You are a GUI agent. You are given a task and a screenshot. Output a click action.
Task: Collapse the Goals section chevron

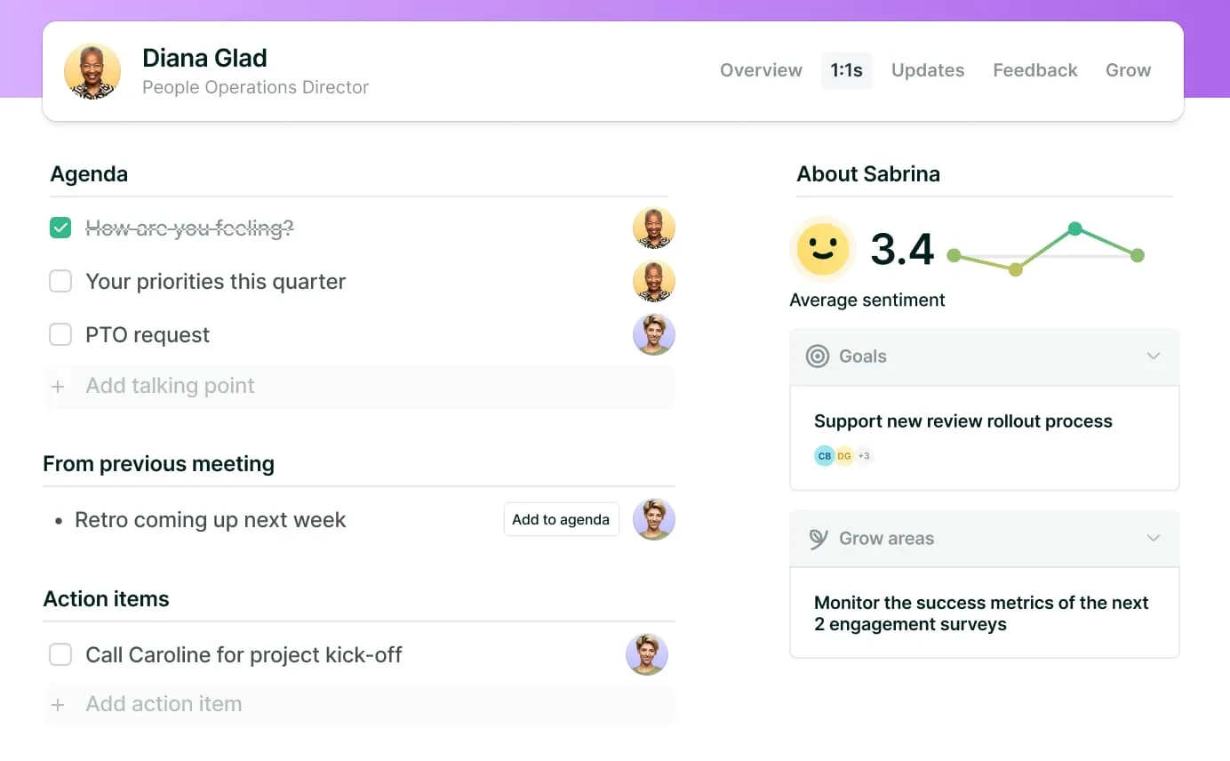(x=1153, y=356)
